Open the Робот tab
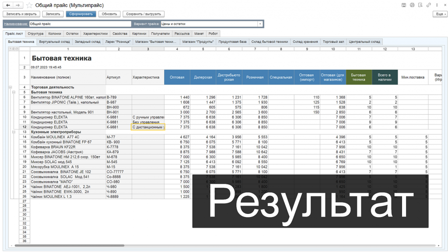The width and height of the screenshot is (448, 252). pyautogui.click(x=213, y=34)
